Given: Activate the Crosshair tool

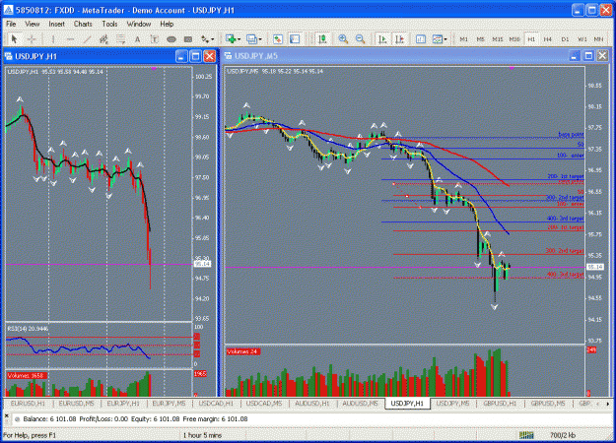Looking at the screenshot, I should click(x=32, y=38).
